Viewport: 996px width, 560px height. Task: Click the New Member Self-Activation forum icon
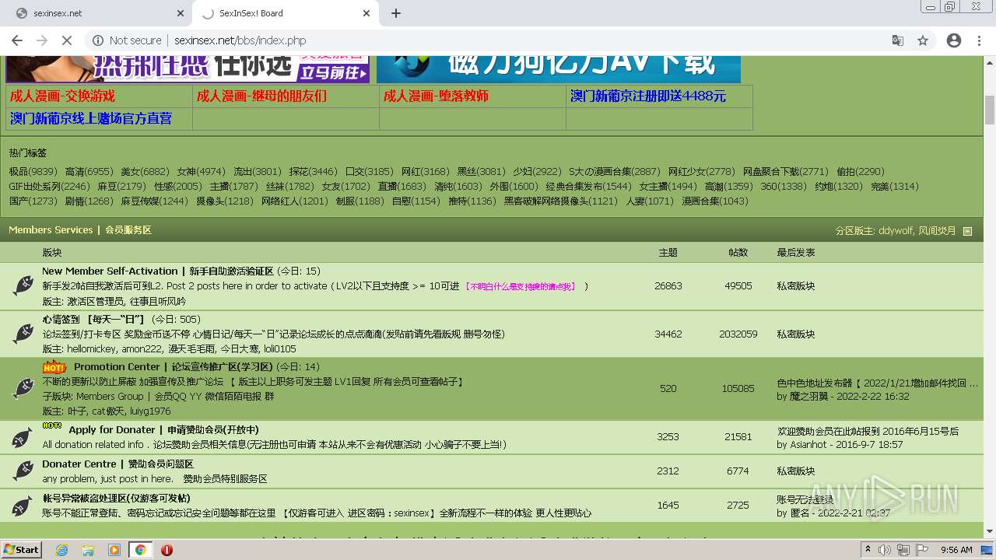(x=23, y=285)
